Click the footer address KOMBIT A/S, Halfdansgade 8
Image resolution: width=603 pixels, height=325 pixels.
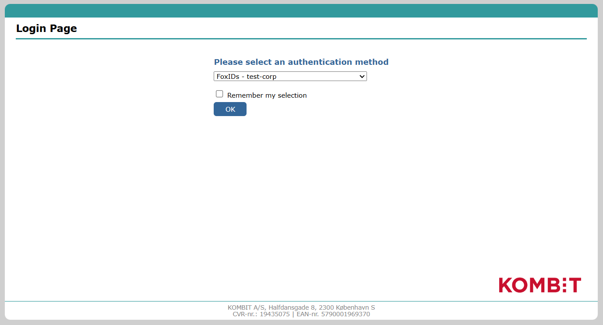(x=301, y=307)
